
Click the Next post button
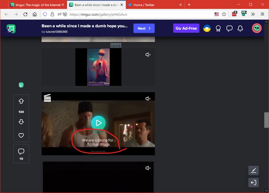tap(144, 28)
